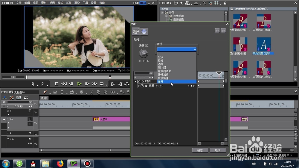Select the 人像03 clip on the timeline
This screenshot has width=299, height=168.
(x=111, y=119)
